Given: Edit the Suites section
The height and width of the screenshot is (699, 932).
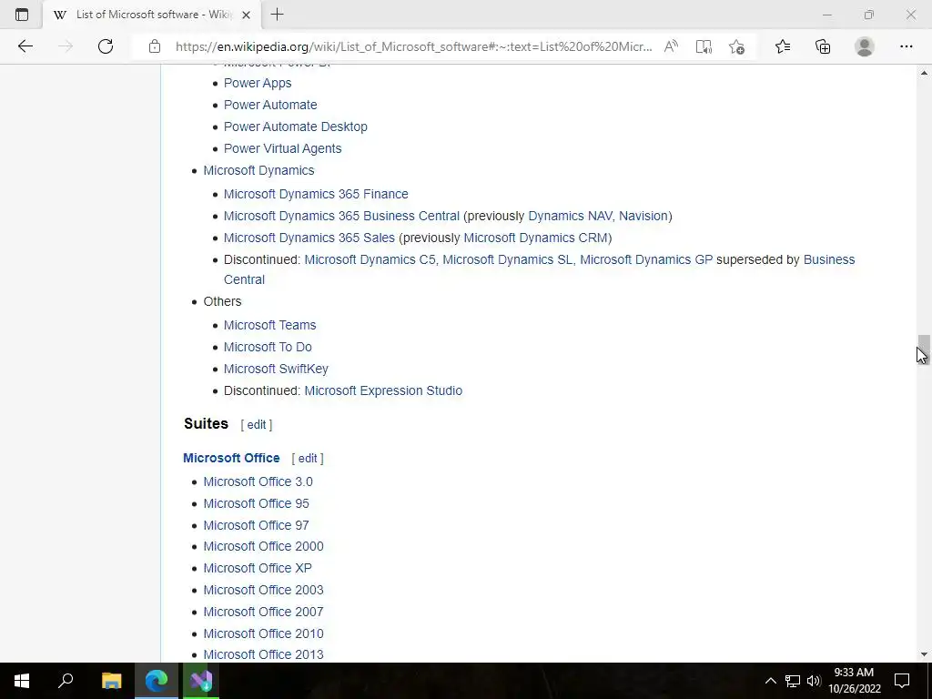Looking at the screenshot, I should pyautogui.click(x=256, y=425).
